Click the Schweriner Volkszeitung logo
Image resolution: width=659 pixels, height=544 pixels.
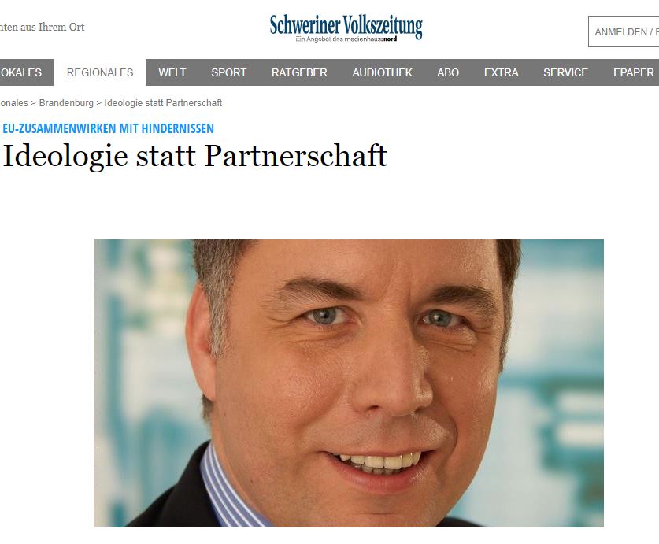pyautogui.click(x=346, y=28)
